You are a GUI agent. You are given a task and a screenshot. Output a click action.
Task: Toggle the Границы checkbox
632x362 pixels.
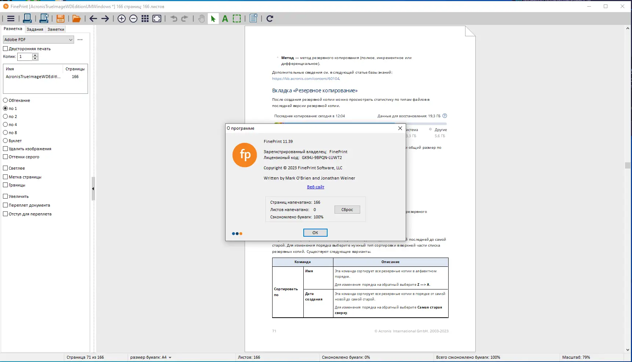click(6, 185)
